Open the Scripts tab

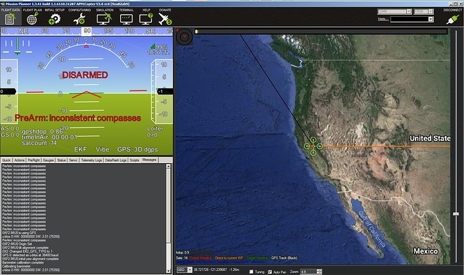134,160
